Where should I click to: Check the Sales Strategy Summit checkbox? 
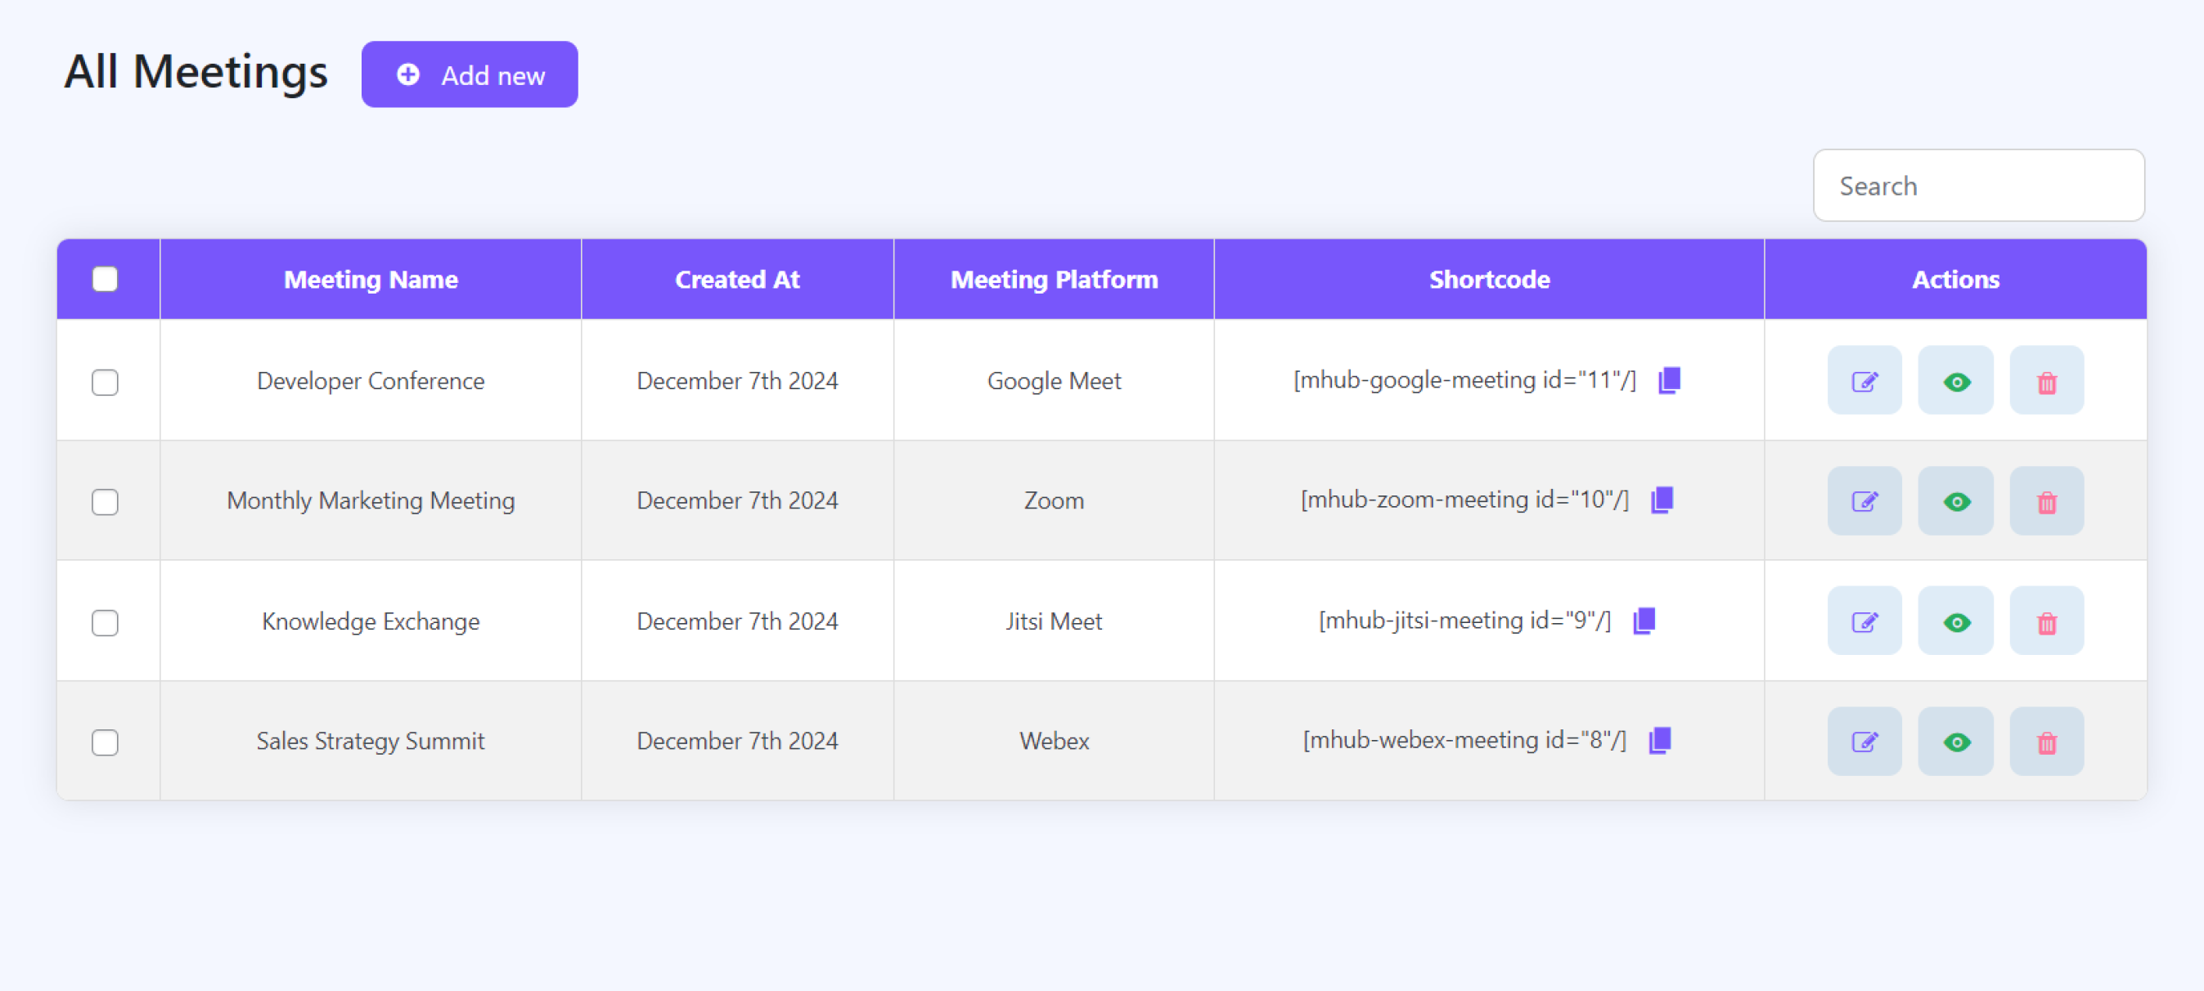106,742
